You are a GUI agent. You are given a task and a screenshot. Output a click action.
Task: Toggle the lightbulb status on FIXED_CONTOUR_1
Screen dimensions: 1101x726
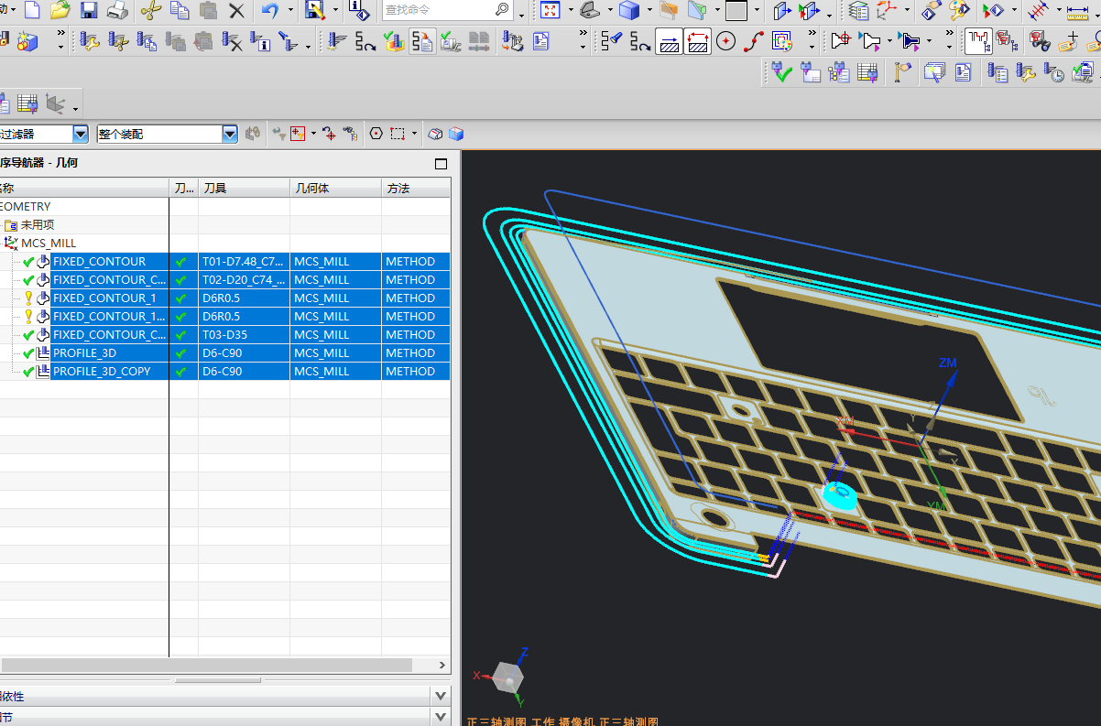point(28,298)
